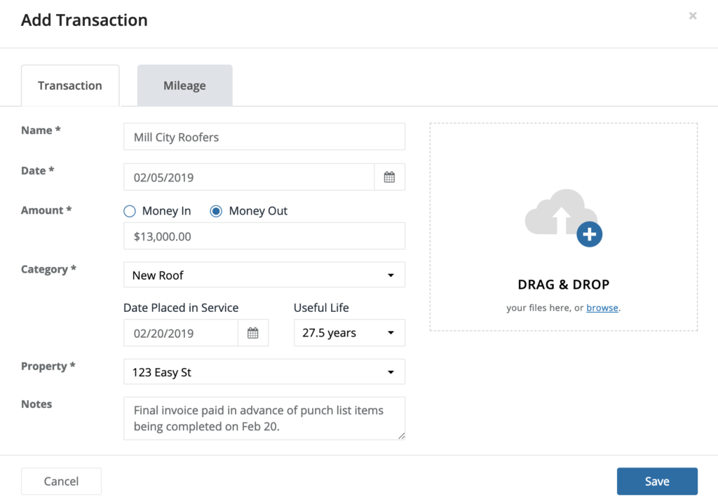Click the Money In label text
The height and width of the screenshot is (504, 718).
point(166,211)
